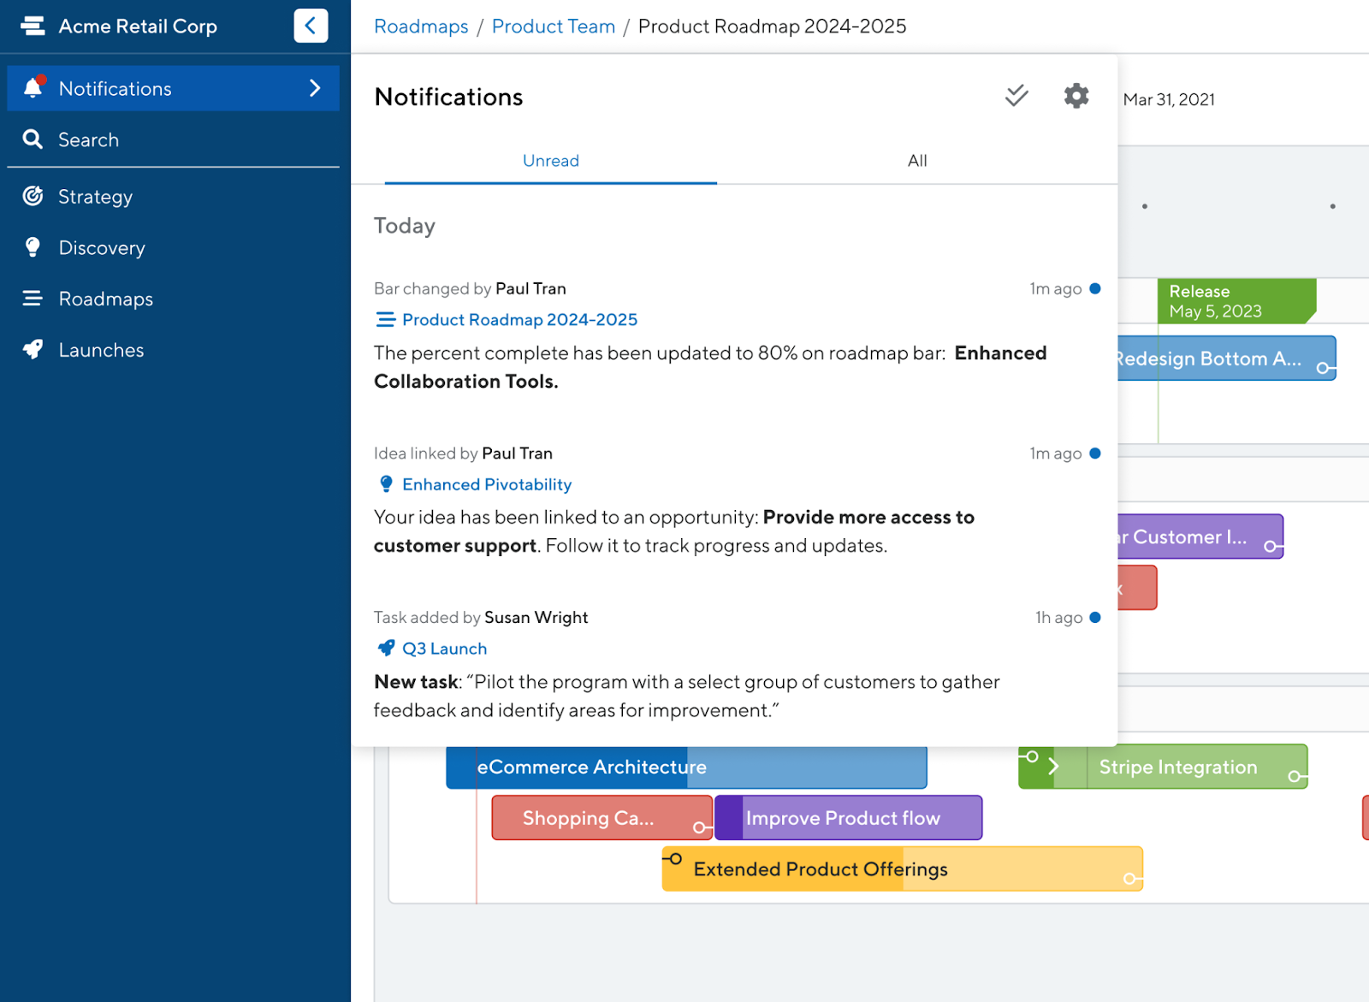Open notification settings via the gear icon
1369x1002 pixels.
(1076, 96)
